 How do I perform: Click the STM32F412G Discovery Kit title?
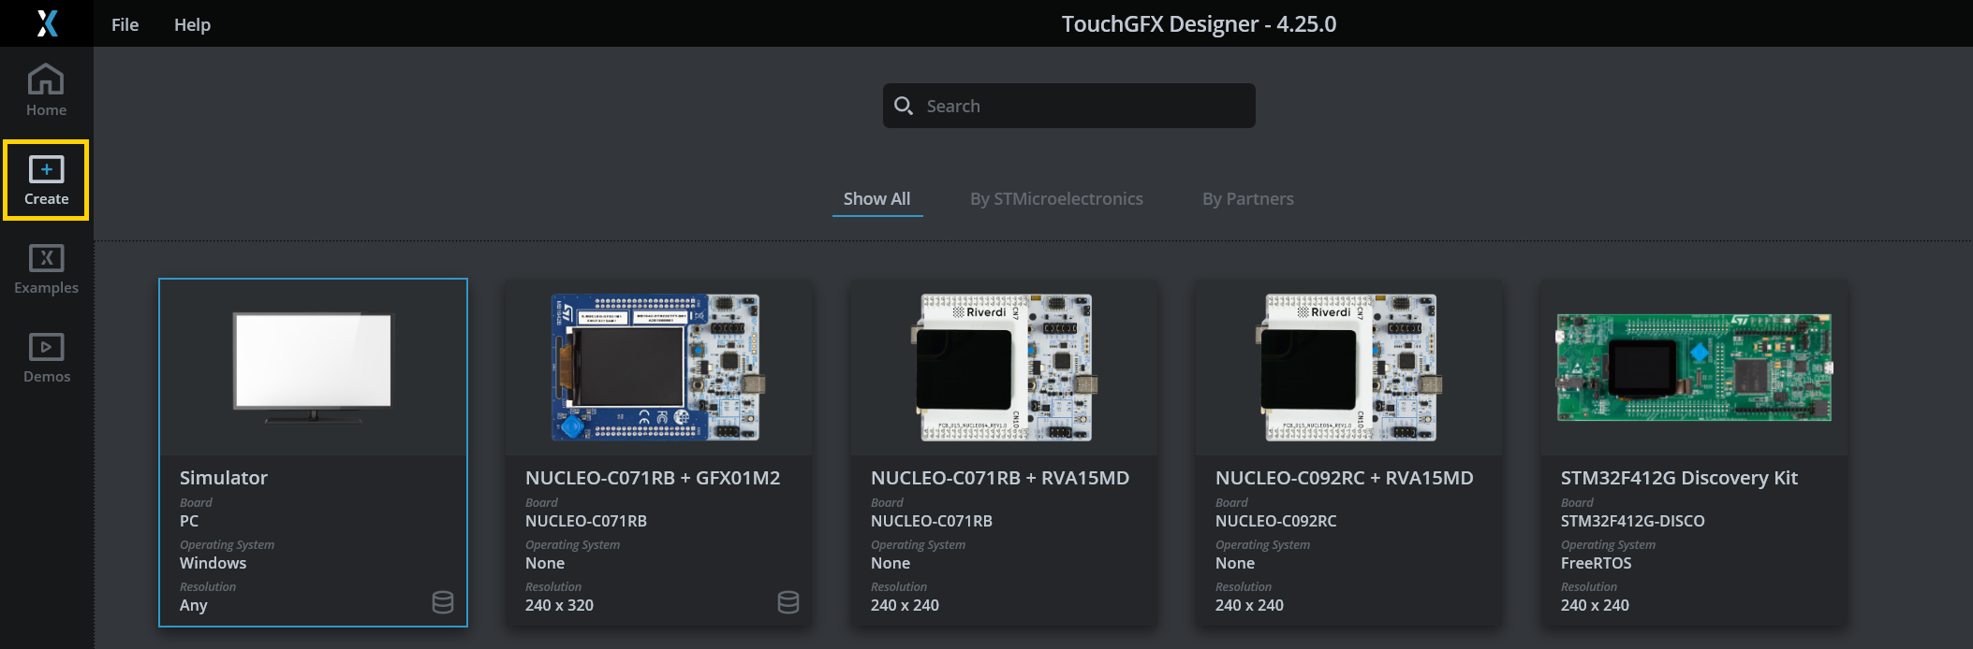pyautogui.click(x=1679, y=478)
